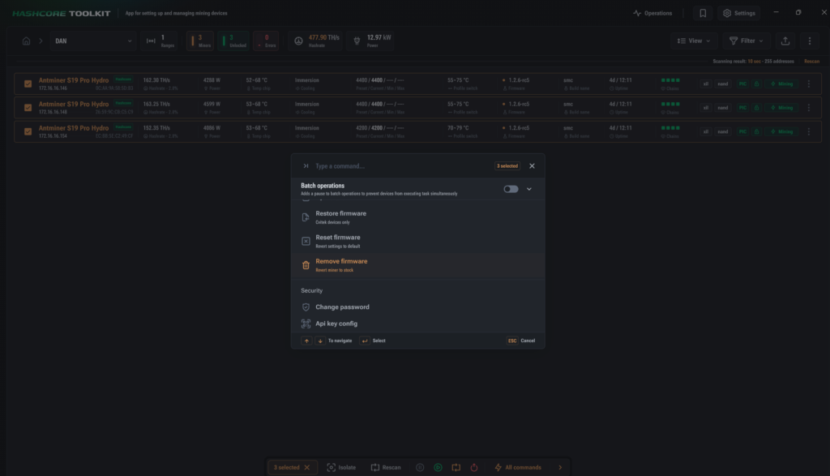Uncheck miner 172.16.16.148 checkbox
The width and height of the screenshot is (830, 476).
28,108
